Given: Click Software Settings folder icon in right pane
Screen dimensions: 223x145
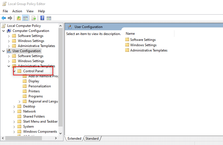Looking at the screenshot, I should click(127, 39).
